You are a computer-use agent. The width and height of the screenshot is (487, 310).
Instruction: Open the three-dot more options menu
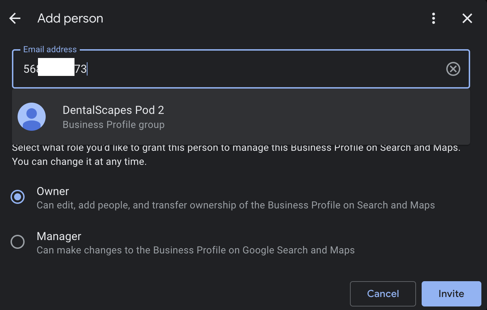tap(434, 18)
